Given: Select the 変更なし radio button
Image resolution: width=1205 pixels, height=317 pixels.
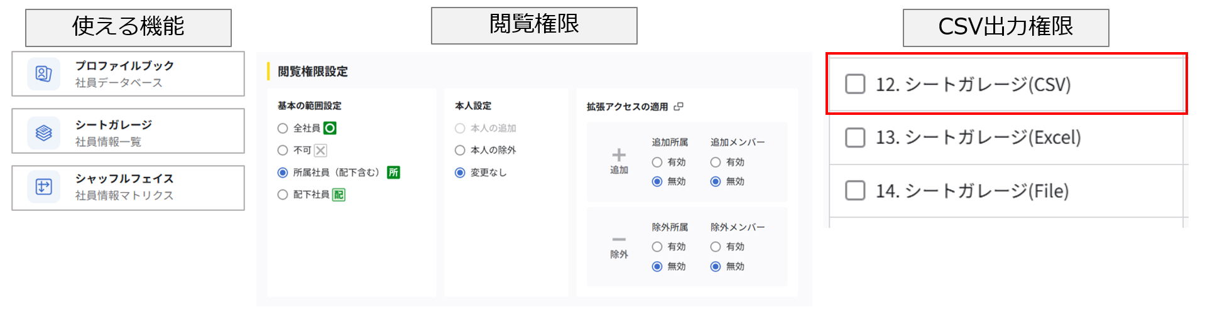Looking at the screenshot, I should tap(460, 173).
